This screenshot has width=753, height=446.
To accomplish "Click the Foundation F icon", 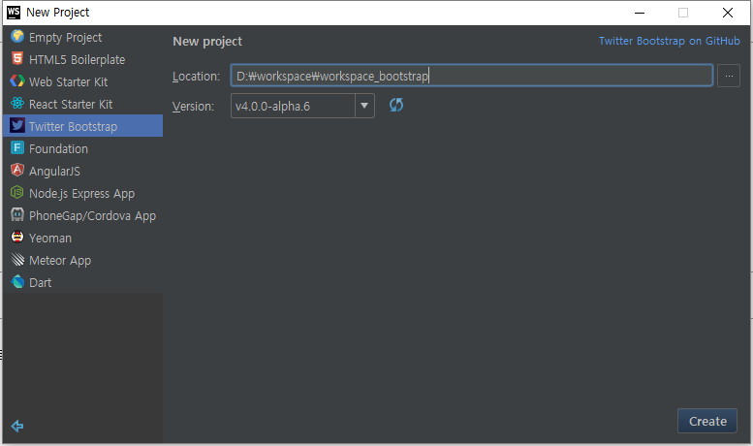I will tap(17, 147).
